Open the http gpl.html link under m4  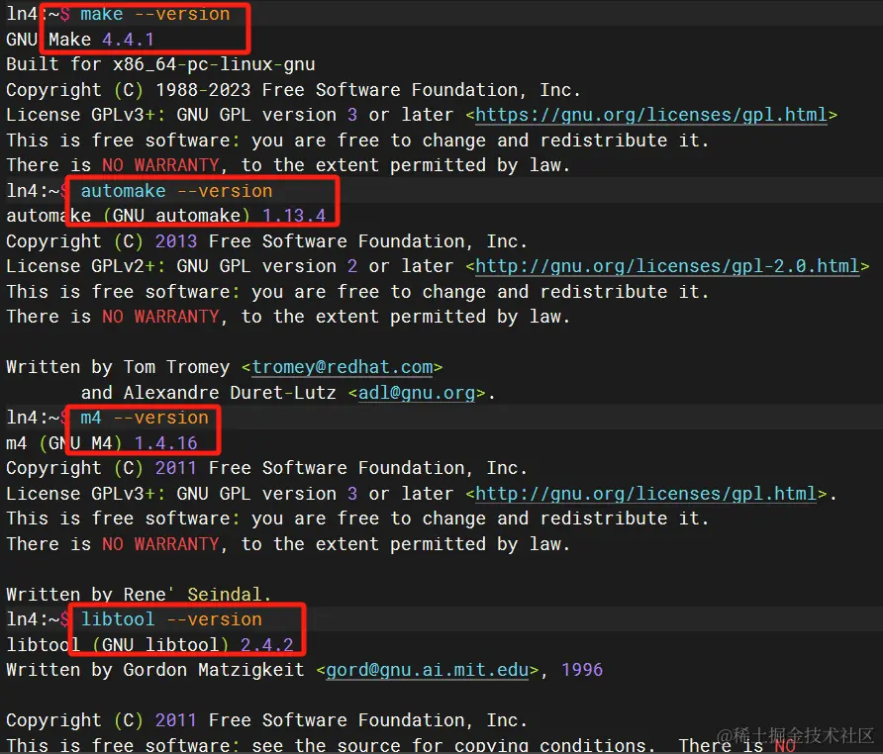point(646,494)
